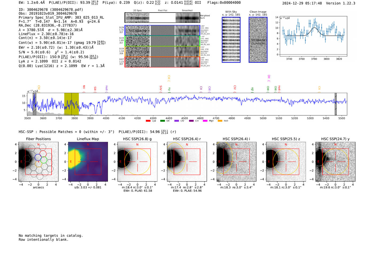
Task: Click the Flags:0x00004000 text in header
Action: point(224,3)
